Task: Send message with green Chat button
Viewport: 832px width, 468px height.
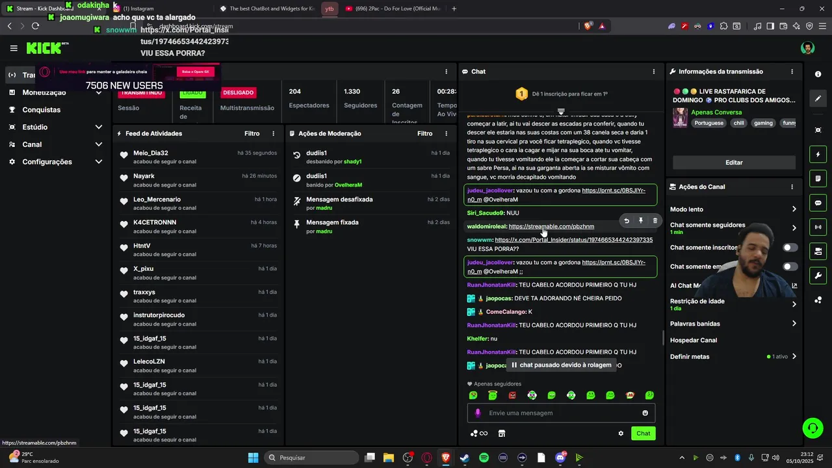Action: [x=643, y=434]
